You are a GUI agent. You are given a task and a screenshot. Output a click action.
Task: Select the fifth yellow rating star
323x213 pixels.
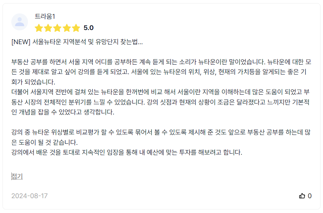pyautogui.click(x=76, y=28)
